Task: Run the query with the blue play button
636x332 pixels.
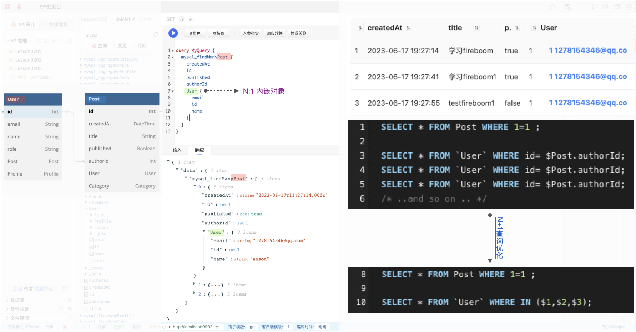Action: tap(173, 33)
